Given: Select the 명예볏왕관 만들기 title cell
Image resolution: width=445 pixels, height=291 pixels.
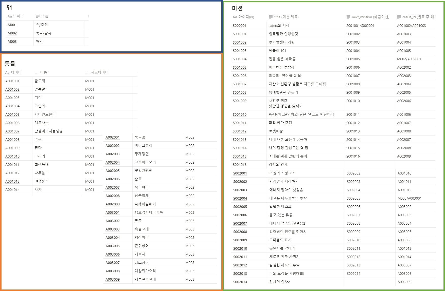Looking at the screenshot, I should (x=305, y=92).
